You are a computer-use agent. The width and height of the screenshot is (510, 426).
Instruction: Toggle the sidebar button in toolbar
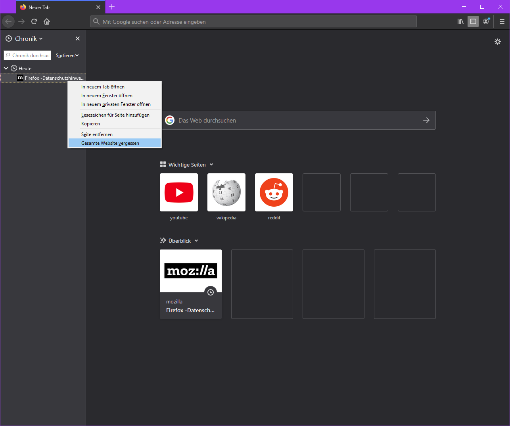[x=473, y=21]
